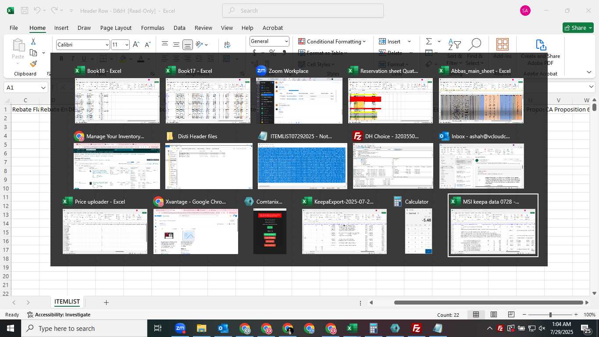599x337 pixels.
Task: Select the Reservation sheet Excel thumbnail
Action: coord(390,101)
